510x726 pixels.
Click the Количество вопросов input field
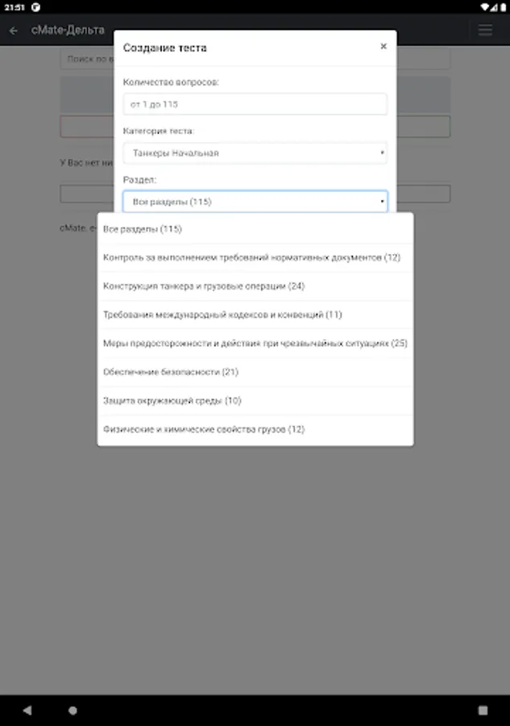[x=255, y=104]
